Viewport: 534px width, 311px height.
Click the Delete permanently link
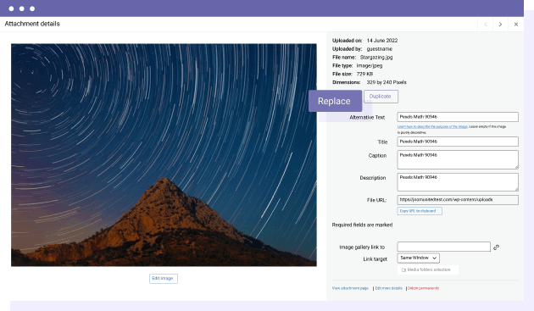423,288
